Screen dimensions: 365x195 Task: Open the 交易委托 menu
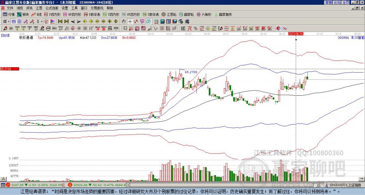tap(97, 8)
